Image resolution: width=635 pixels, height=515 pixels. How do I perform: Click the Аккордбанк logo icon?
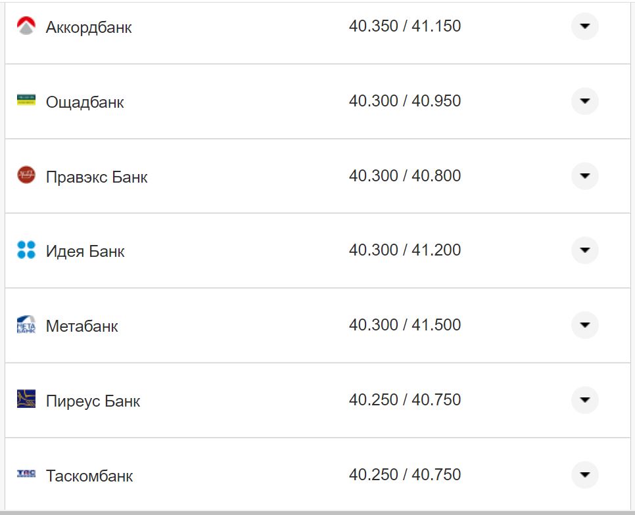tap(26, 26)
